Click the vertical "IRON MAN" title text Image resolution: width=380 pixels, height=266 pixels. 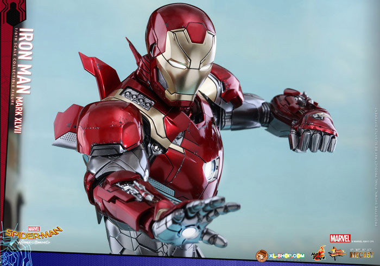point(26,61)
